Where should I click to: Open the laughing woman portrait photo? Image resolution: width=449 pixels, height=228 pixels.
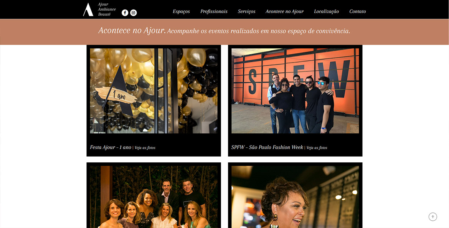[295, 197]
